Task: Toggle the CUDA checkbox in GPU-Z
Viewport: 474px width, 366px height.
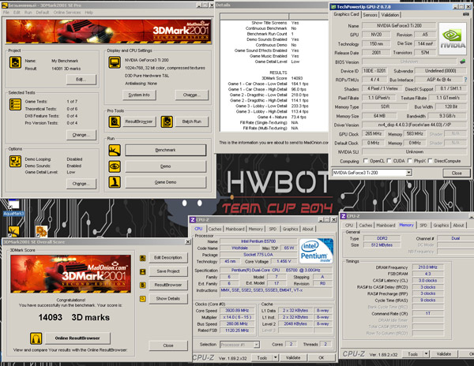Action: [389, 161]
